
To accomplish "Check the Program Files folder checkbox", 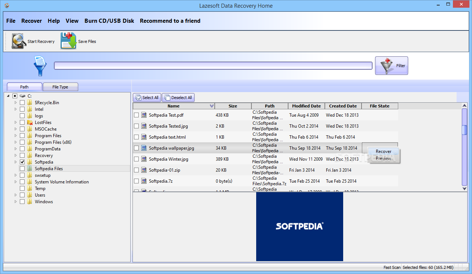I will point(22,135).
